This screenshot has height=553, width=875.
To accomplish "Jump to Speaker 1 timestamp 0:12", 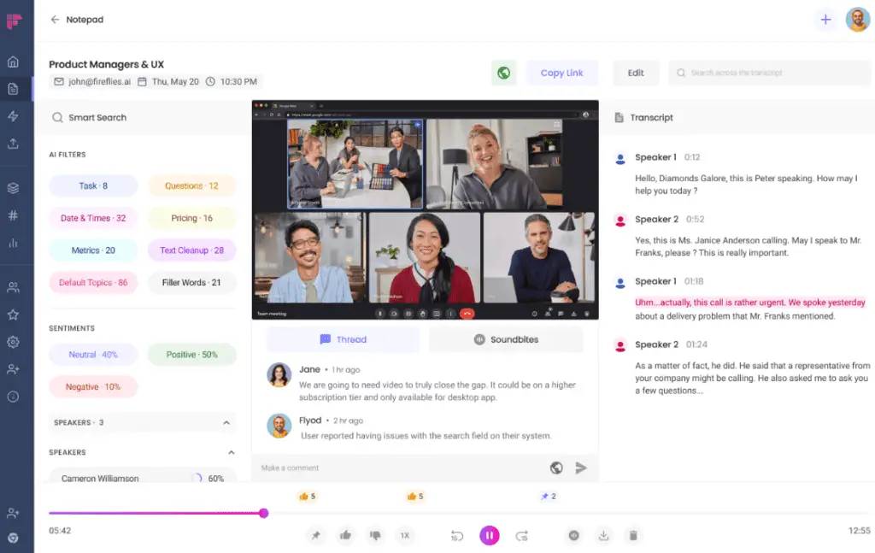I will tap(692, 157).
